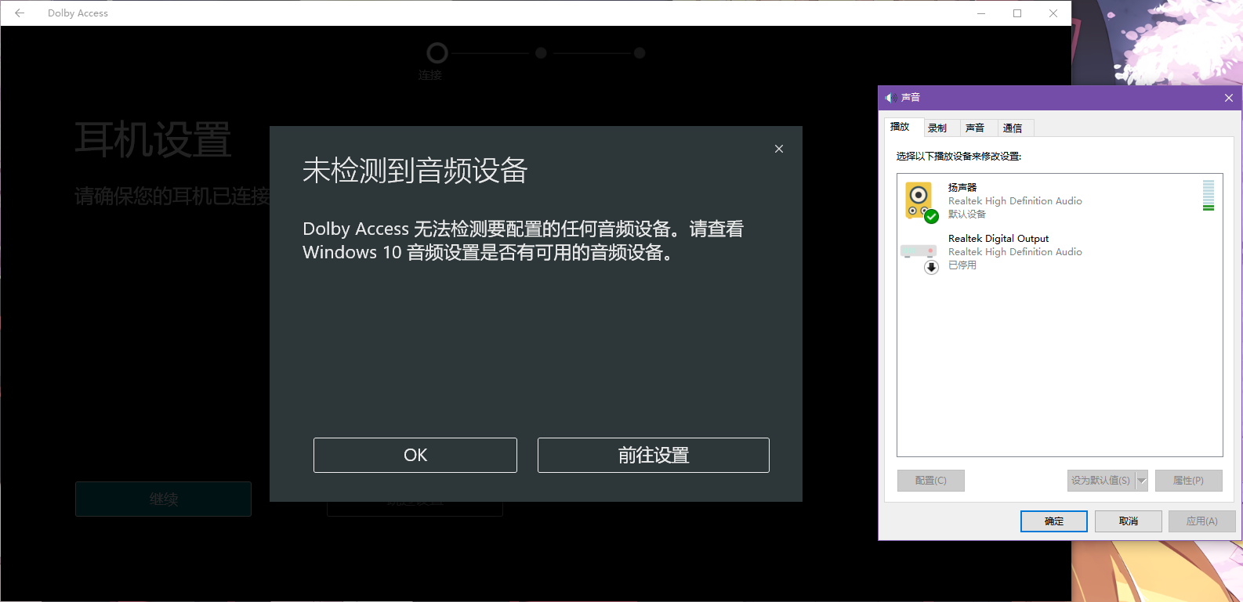Click the speaker icon in Sound title bar

pyautogui.click(x=890, y=98)
